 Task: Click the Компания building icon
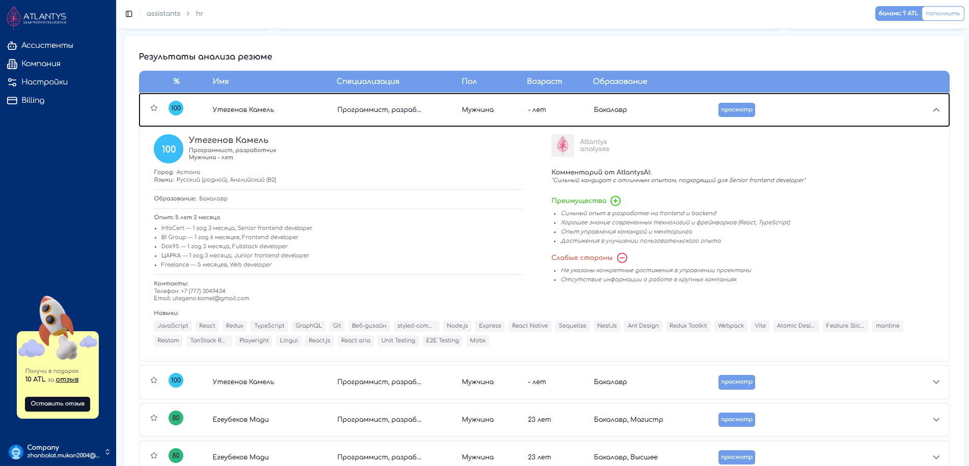12,64
